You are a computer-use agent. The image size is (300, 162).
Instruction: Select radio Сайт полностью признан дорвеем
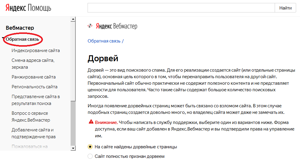pos(90,156)
